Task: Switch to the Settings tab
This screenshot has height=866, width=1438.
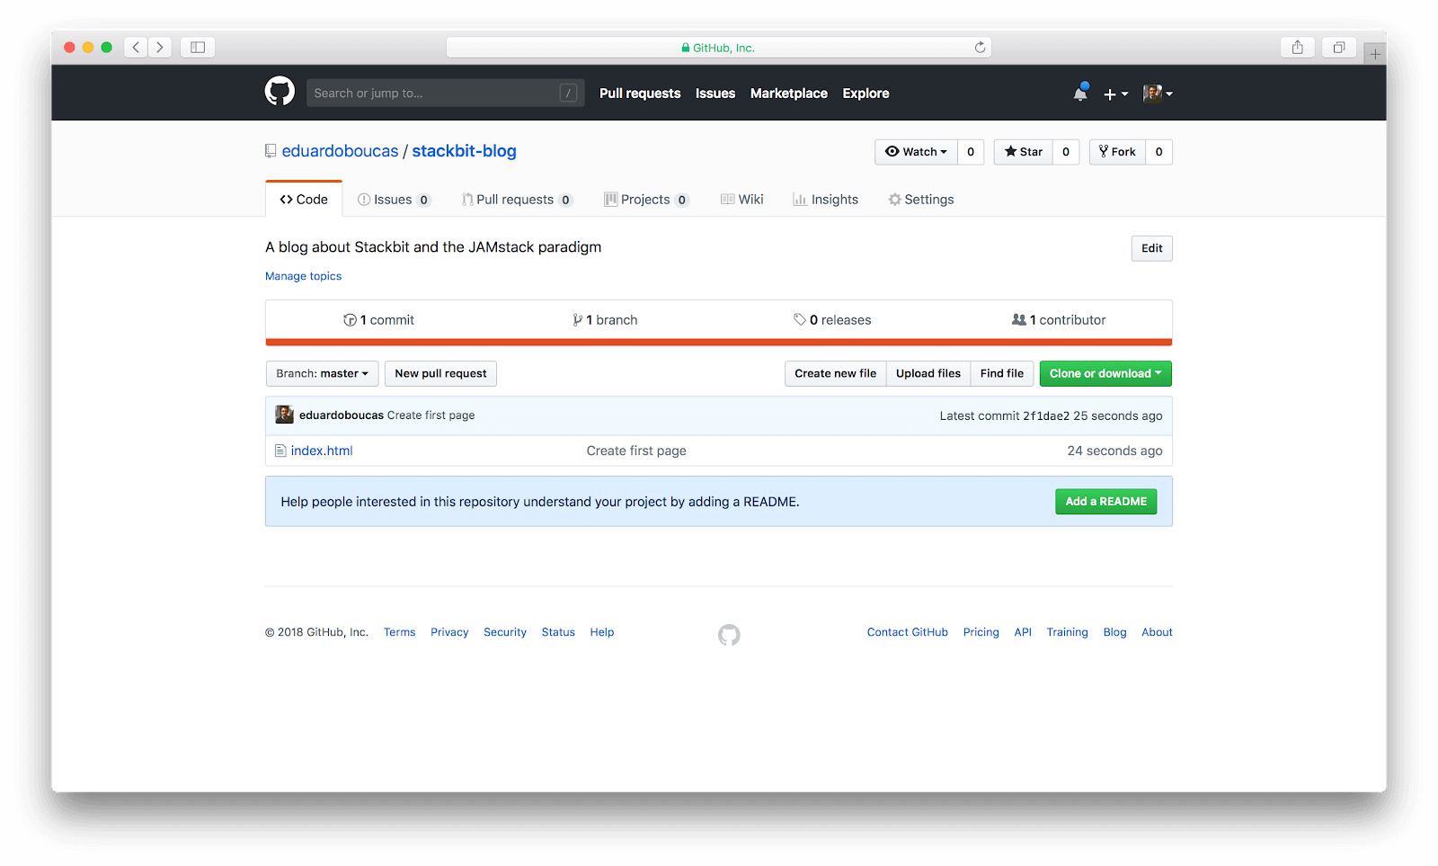Action: coord(921,199)
